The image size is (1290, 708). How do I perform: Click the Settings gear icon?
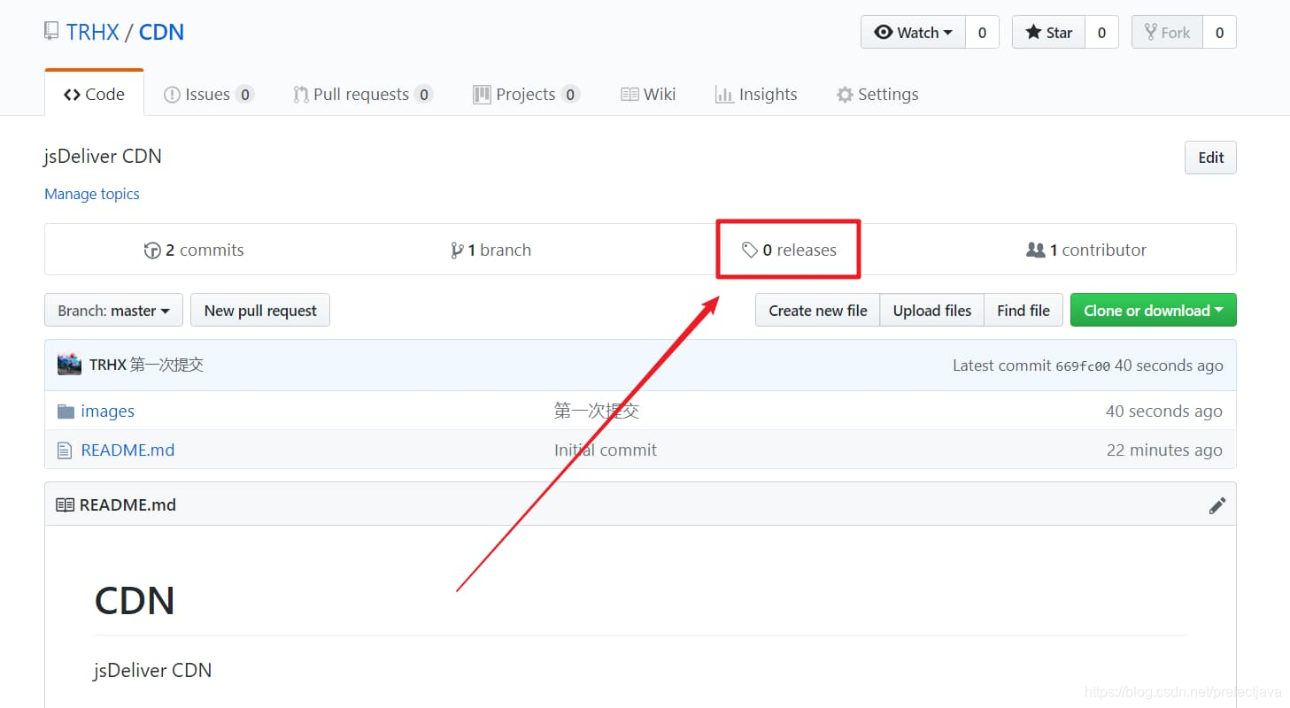(845, 95)
